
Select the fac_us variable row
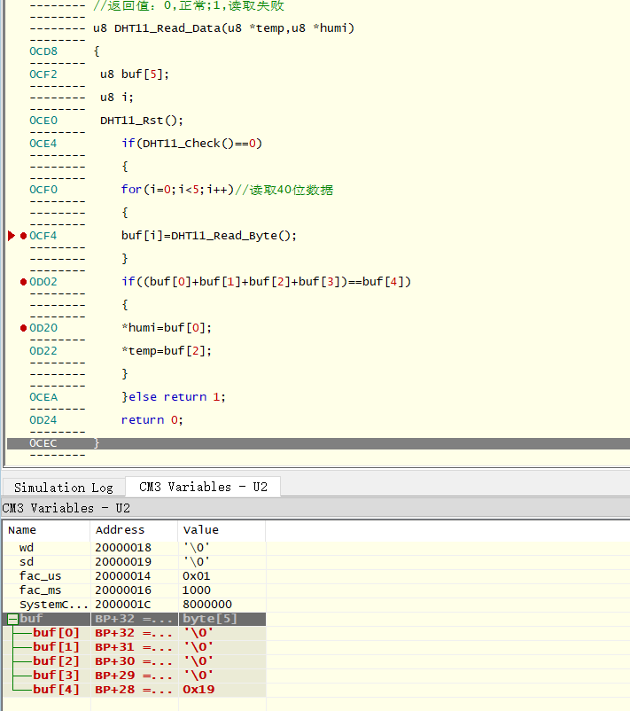(134, 576)
